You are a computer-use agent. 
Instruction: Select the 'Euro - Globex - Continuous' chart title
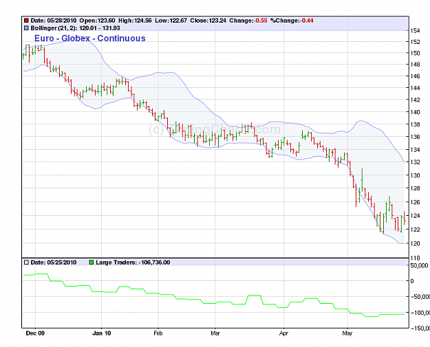coord(90,38)
